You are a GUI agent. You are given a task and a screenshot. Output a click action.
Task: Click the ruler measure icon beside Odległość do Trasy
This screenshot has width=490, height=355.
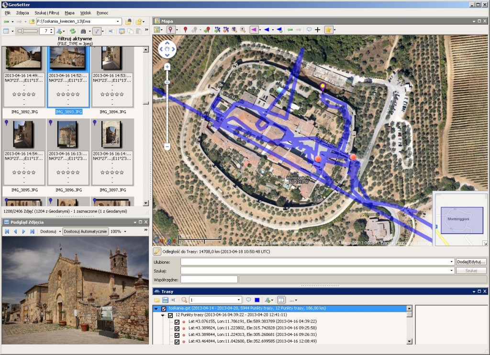(157, 251)
